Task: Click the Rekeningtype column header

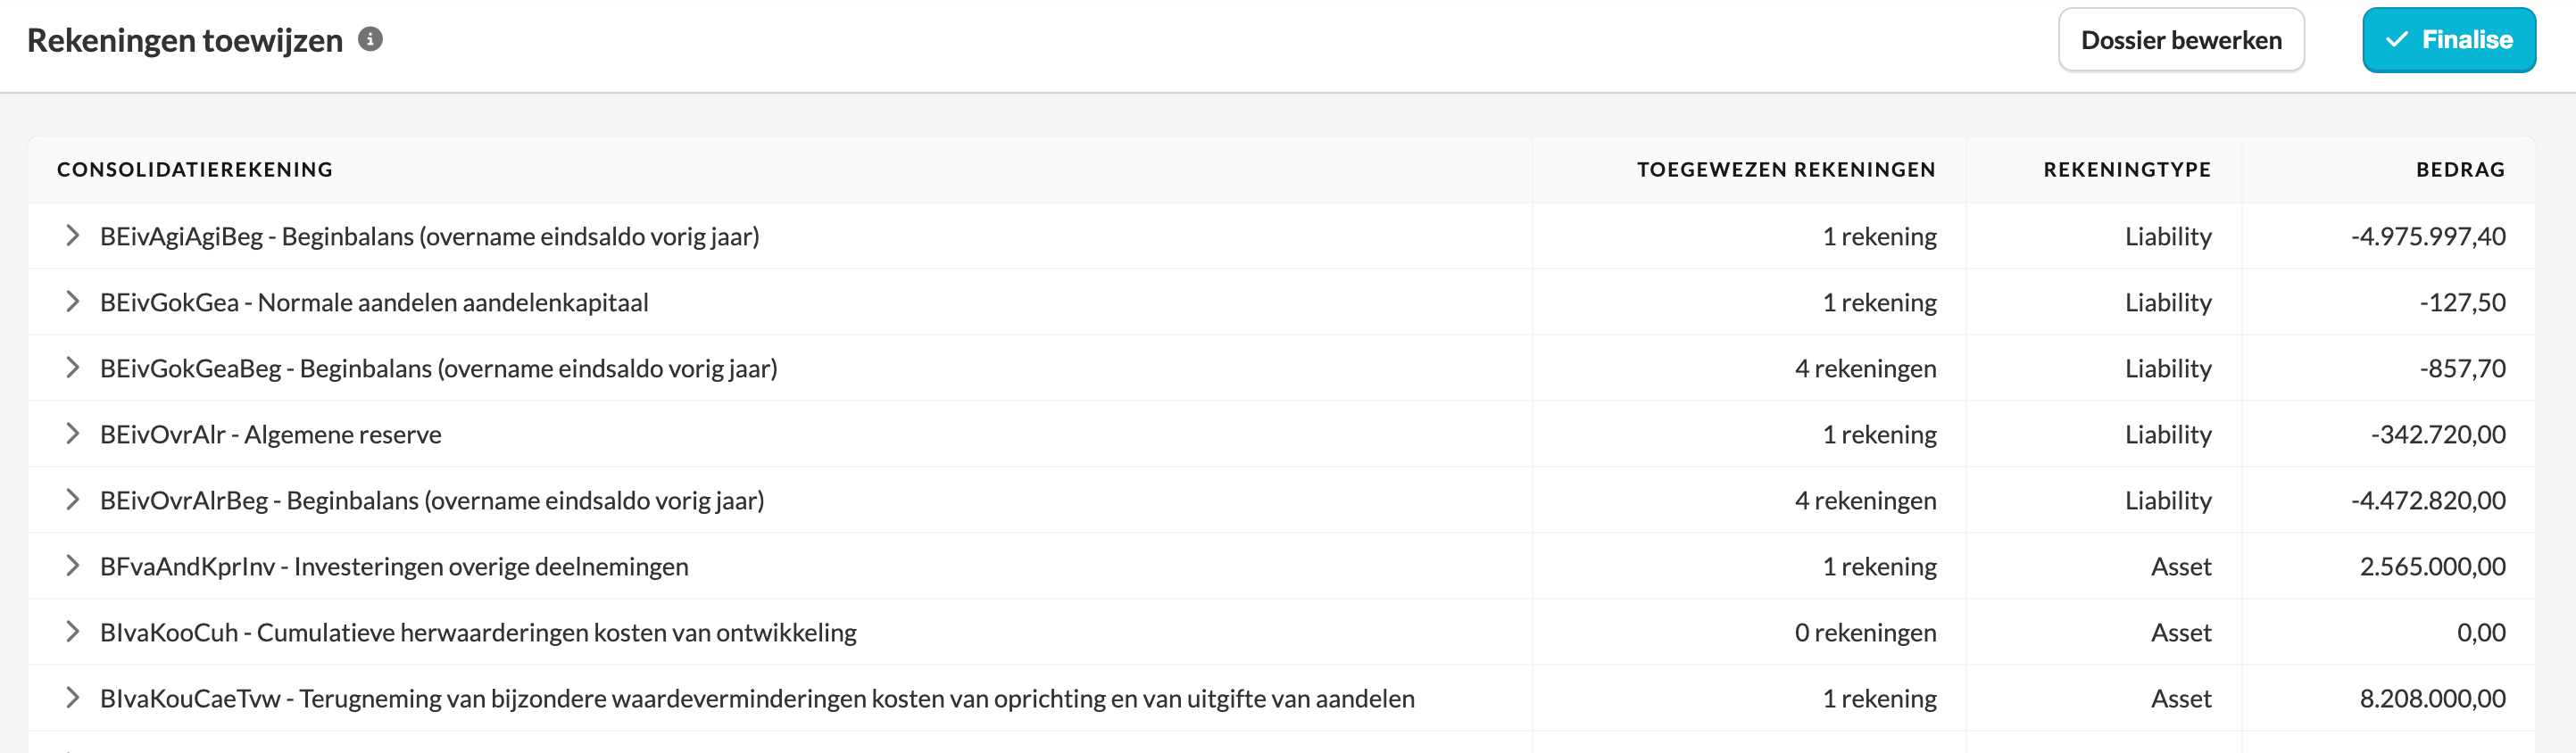Action: coord(2126,170)
